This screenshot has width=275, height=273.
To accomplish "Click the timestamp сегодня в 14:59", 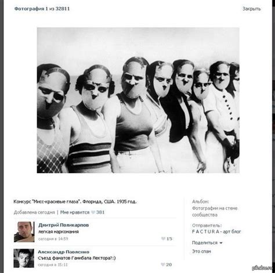I will (53, 239).
